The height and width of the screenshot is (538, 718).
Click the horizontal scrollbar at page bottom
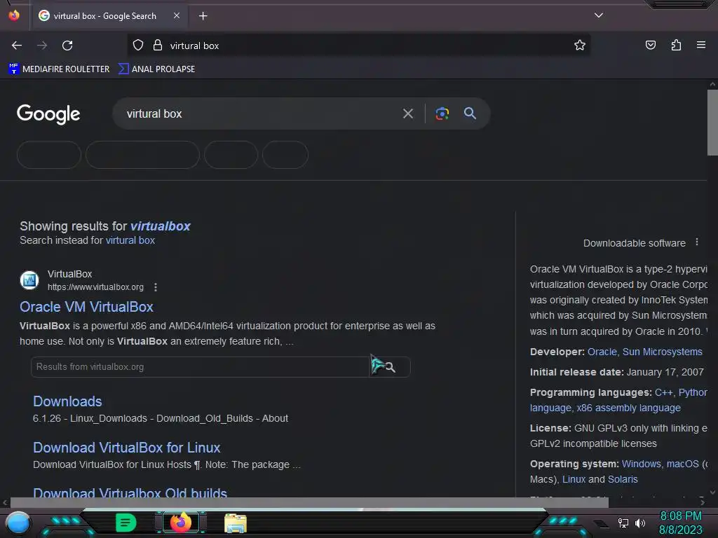(309, 502)
